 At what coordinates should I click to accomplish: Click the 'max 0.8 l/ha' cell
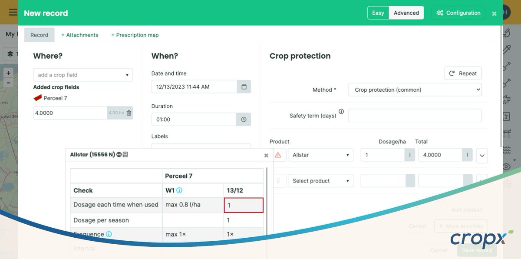pos(193,205)
